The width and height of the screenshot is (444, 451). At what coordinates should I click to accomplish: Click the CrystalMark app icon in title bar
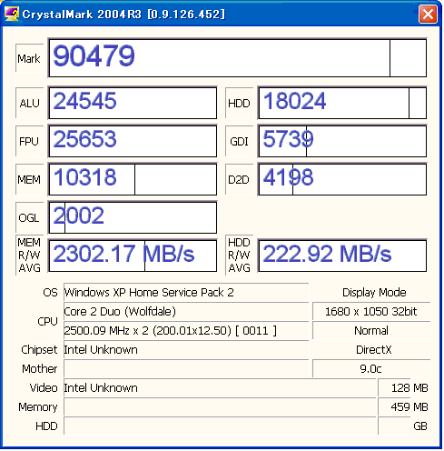coord(12,14)
